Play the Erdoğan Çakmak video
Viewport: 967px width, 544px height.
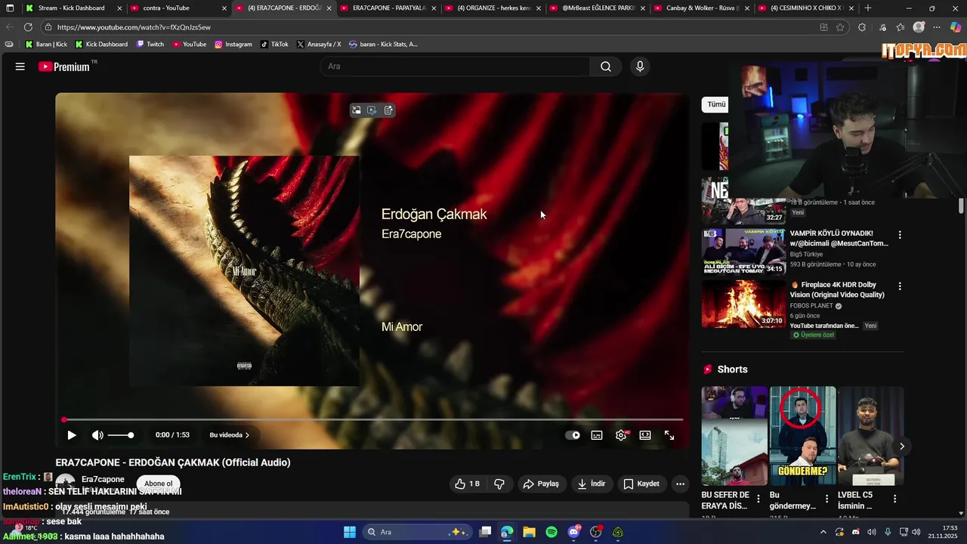click(72, 435)
